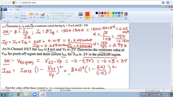
Task: Choose the black color swatch
Action: point(97,13)
